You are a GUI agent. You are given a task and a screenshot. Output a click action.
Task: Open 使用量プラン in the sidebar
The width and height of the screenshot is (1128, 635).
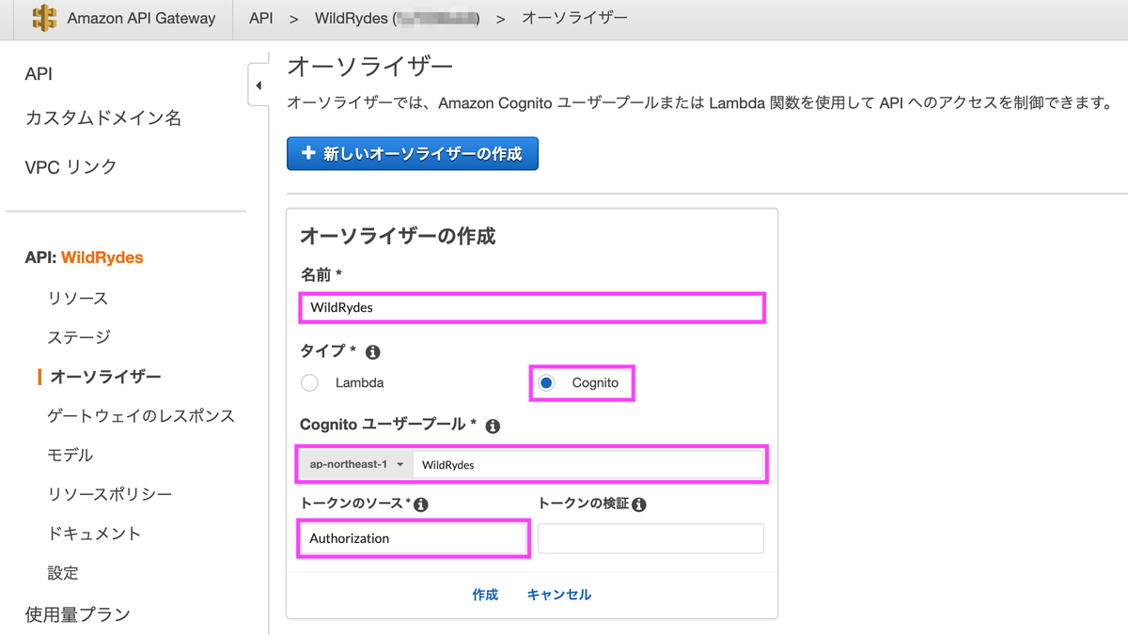(77, 614)
